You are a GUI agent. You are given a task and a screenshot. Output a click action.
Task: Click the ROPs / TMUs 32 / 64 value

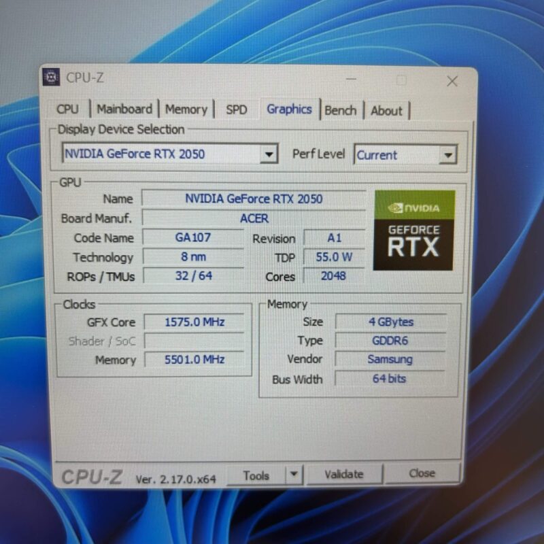coord(194,276)
